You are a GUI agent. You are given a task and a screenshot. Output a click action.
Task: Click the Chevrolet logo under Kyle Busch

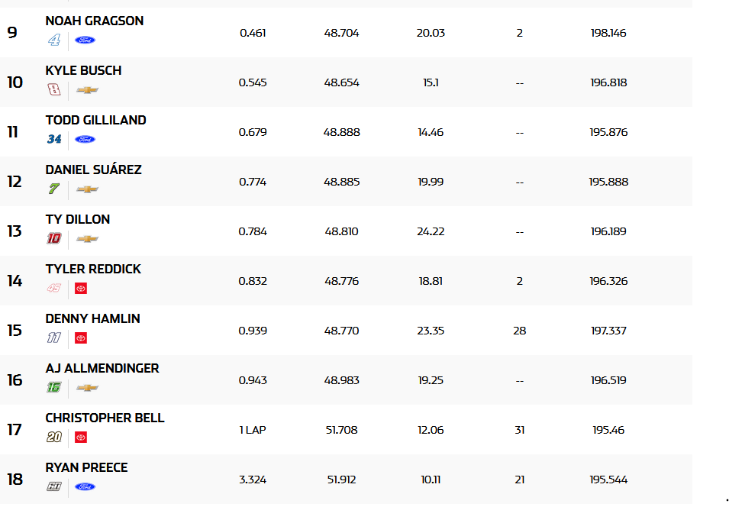coord(87,90)
